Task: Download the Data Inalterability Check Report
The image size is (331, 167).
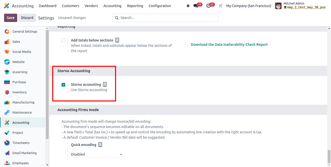Action: (229, 45)
